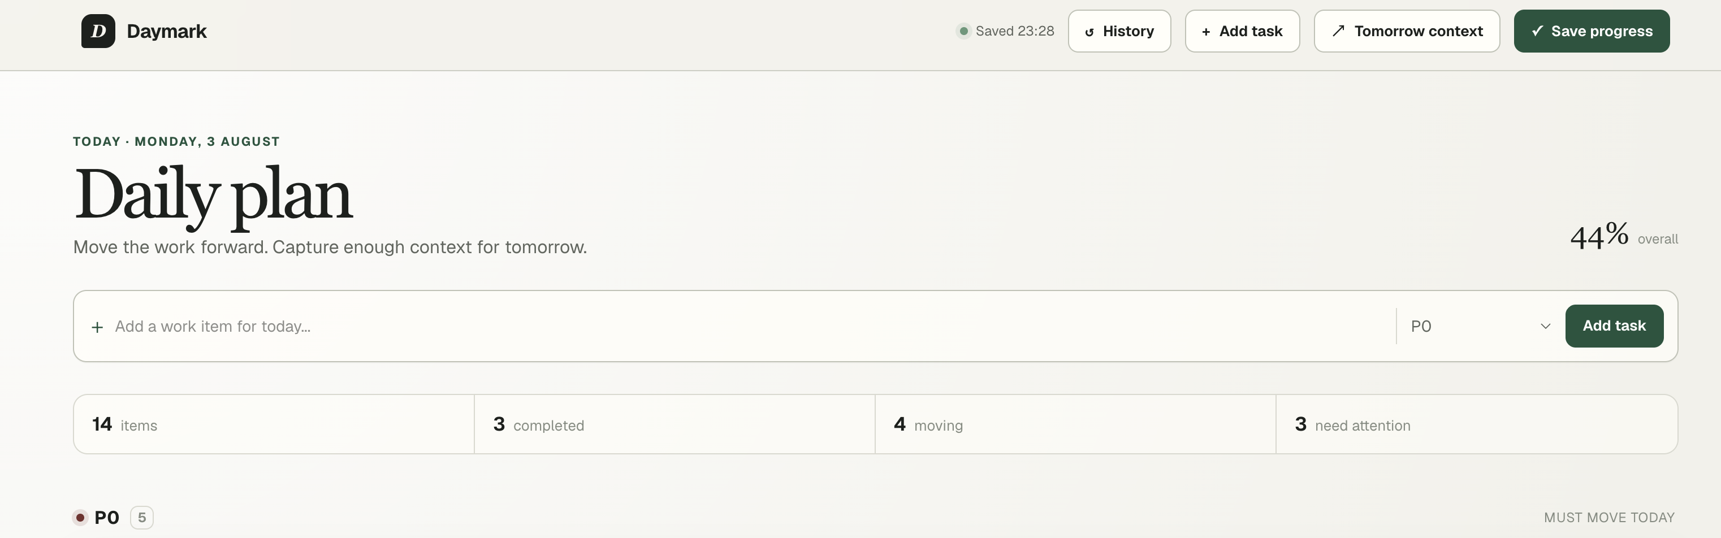The width and height of the screenshot is (1721, 538).
Task: Click the red dot beside the P0 section
Action: coord(80,517)
